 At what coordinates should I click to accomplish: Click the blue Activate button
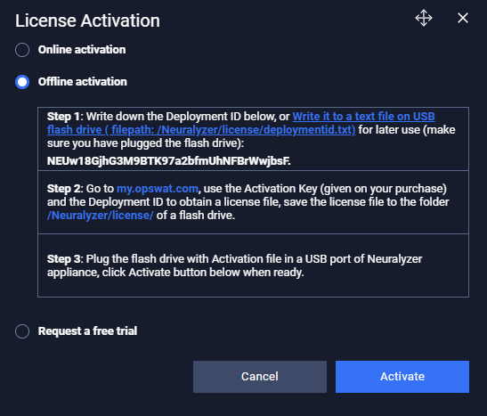click(x=402, y=377)
